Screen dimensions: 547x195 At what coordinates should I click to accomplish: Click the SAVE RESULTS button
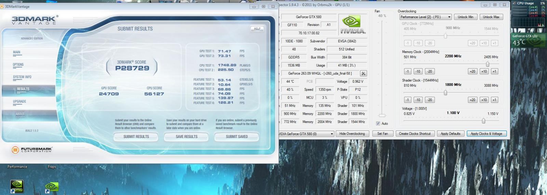(186, 137)
